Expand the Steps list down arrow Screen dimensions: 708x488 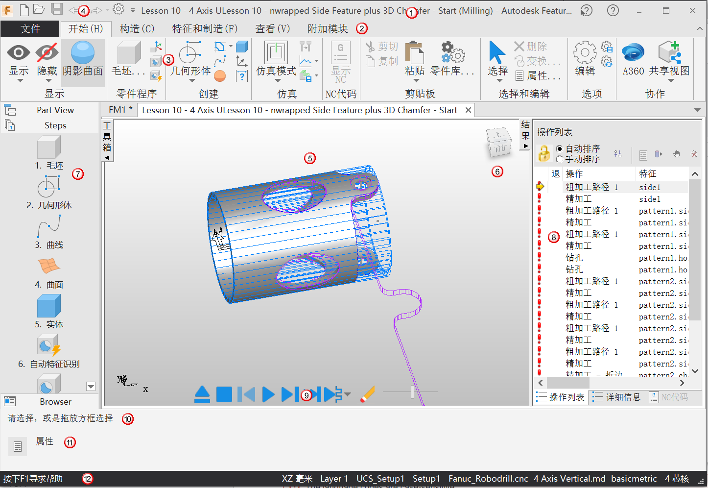(91, 387)
